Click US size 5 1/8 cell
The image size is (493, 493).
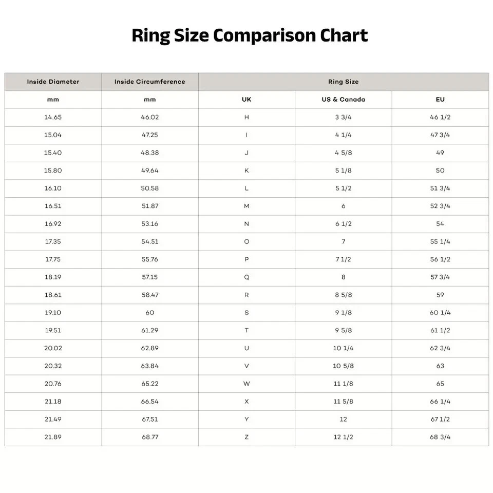pyautogui.click(x=343, y=170)
